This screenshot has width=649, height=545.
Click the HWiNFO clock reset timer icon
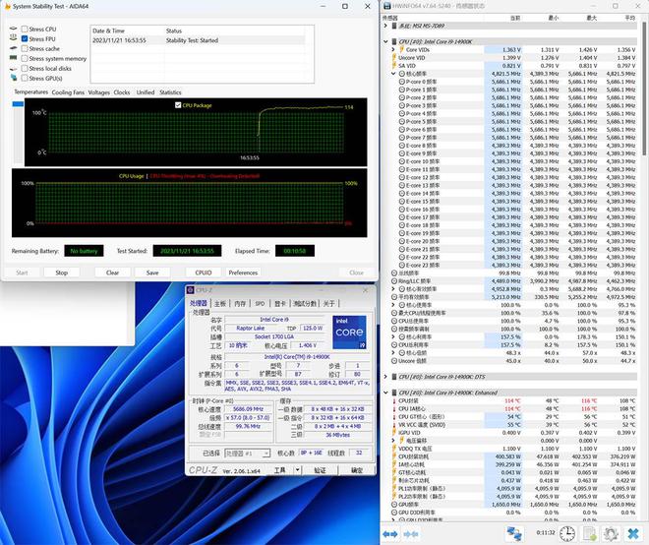567,533
